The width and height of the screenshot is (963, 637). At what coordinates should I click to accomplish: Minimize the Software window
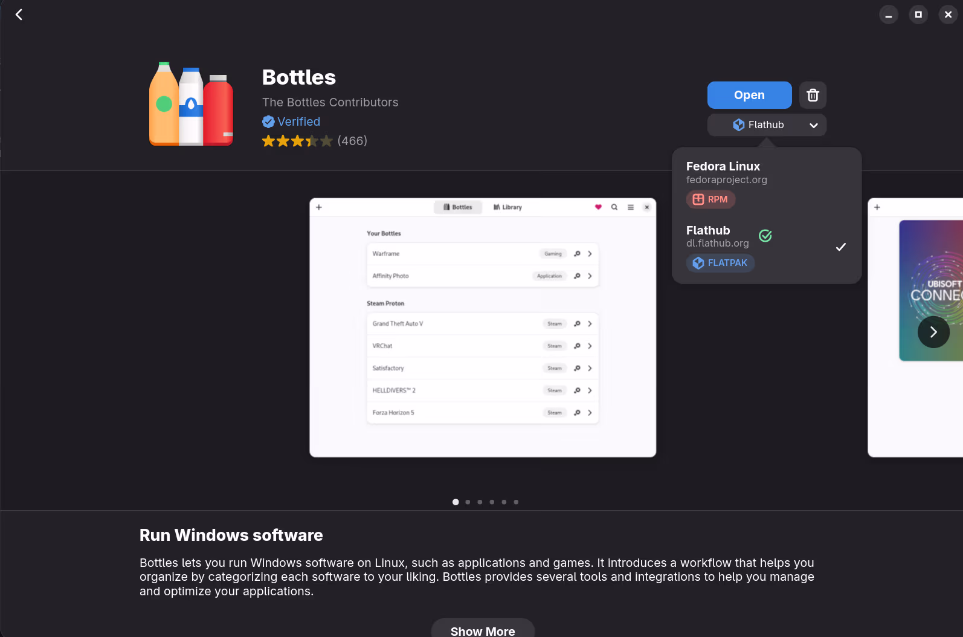click(889, 15)
